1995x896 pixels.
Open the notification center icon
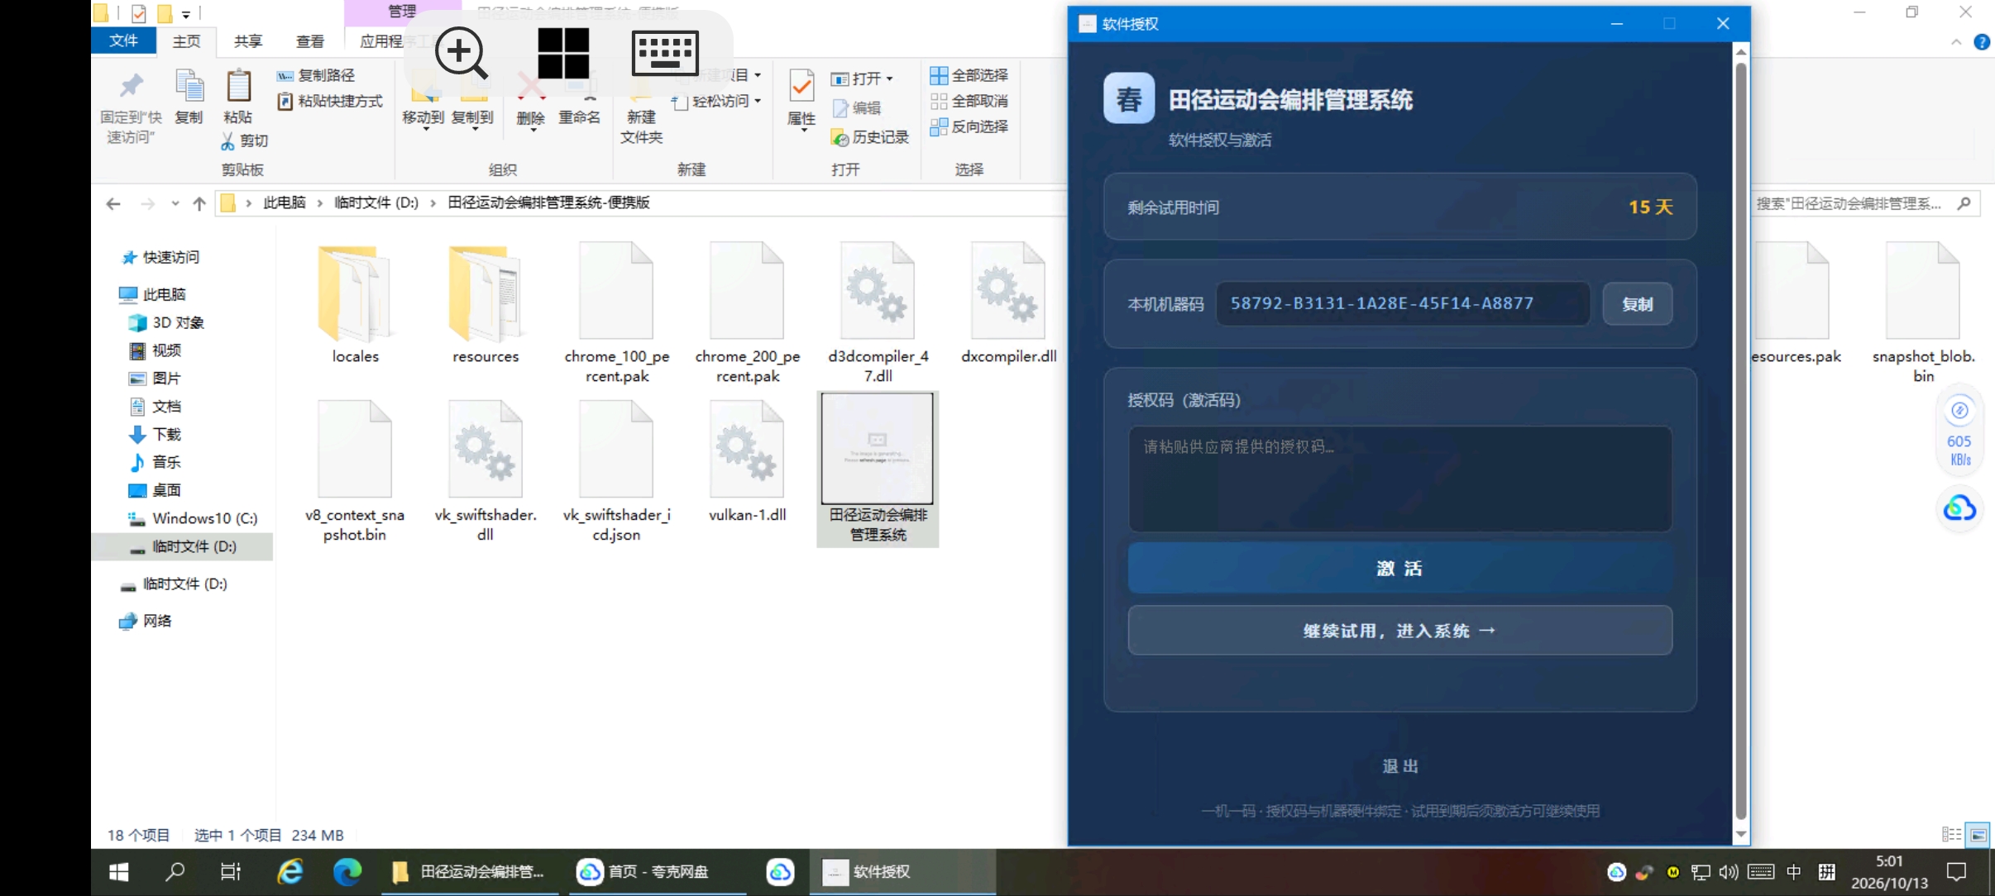tap(1956, 872)
